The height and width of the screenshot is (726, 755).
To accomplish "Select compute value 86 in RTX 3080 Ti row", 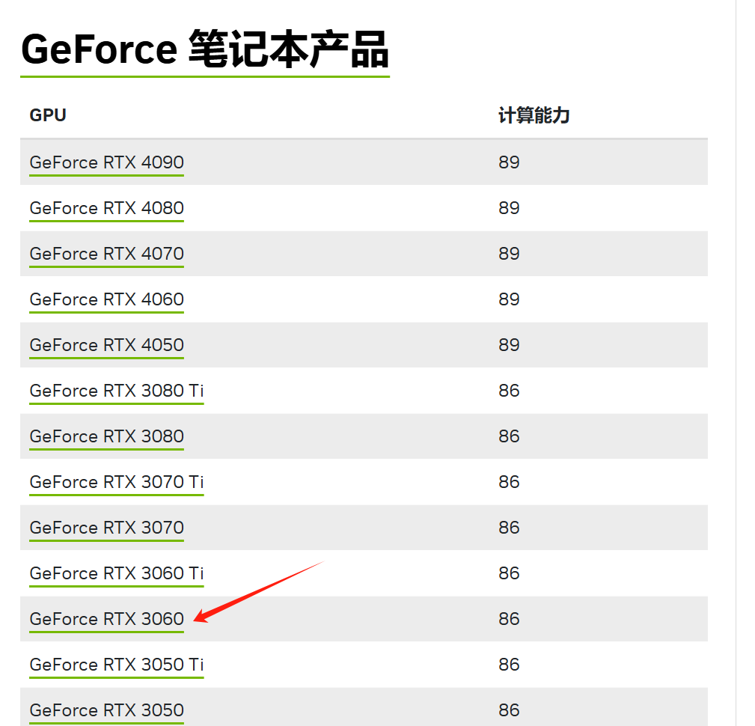I will (509, 391).
